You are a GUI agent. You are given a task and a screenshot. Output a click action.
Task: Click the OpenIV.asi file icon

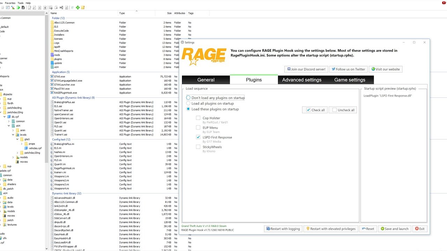tap(52, 122)
